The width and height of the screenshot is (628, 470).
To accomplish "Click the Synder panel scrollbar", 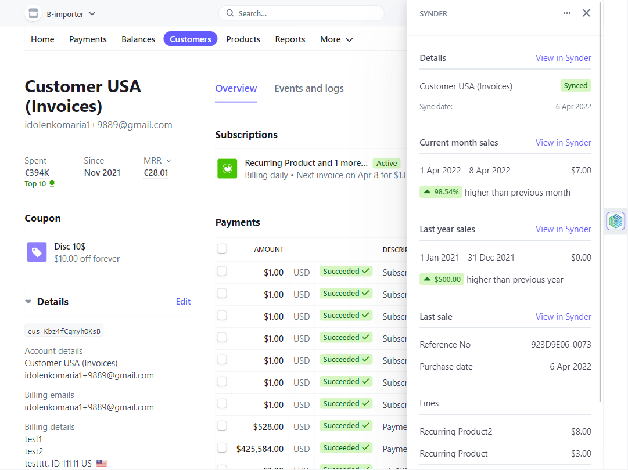I will [x=600, y=202].
